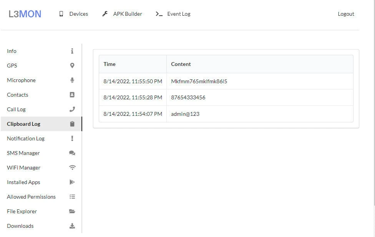Click the Installed Apps play store icon
The width and height of the screenshot is (375, 237).
(x=72, y=182)
